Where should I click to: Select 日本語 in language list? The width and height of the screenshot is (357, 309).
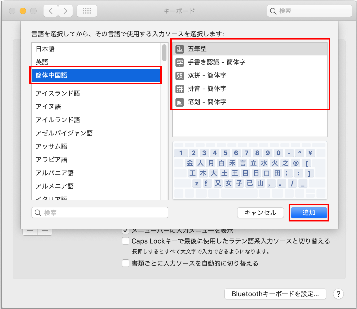tap(96, 49)
